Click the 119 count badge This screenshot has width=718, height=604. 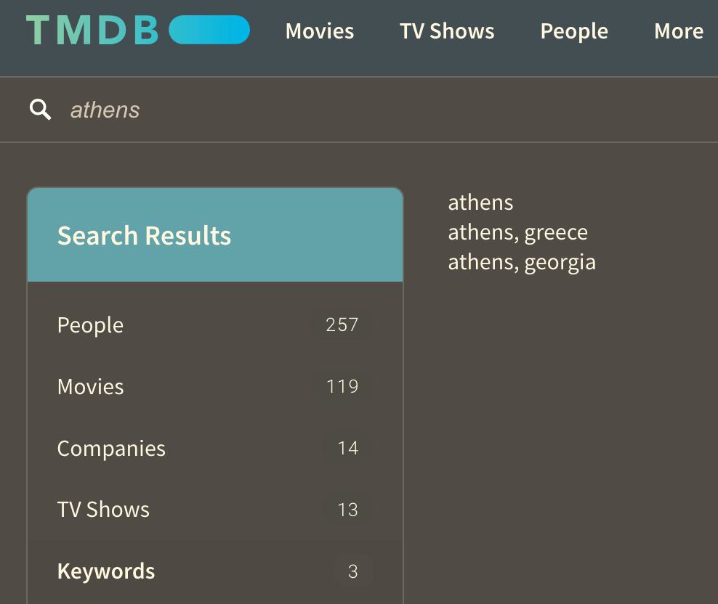pyautogui.click(x=342, y=386)
